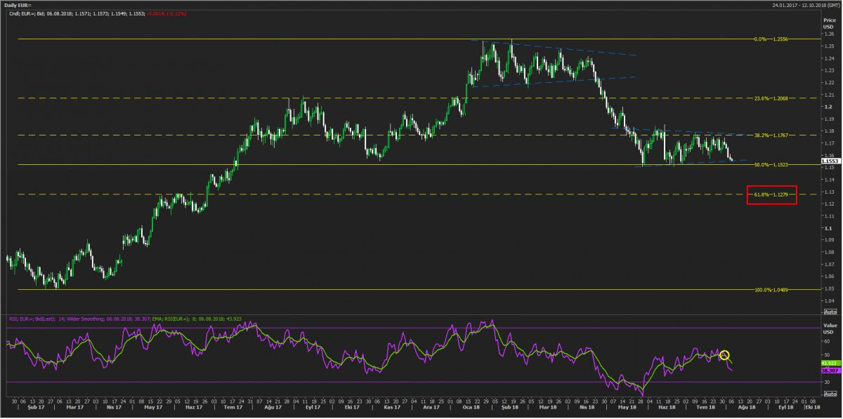The width and height of the screenshot is (843, 419).
Task: Click the current price tag 1.1553
Action: [830, 161]
